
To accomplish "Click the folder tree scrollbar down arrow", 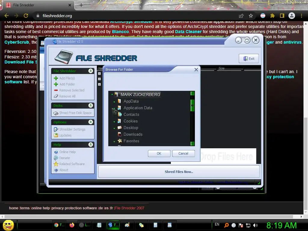I will pos(192,144).
